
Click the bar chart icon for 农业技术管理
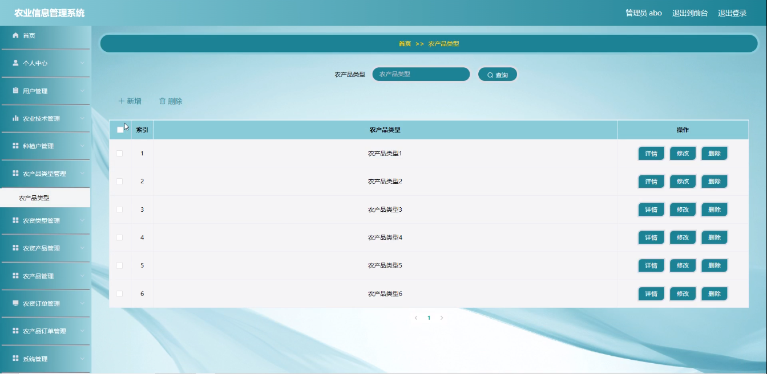[16, 118]
